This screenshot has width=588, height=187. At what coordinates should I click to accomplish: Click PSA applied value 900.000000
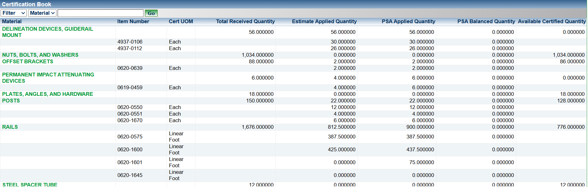click(x=420, y=127)
